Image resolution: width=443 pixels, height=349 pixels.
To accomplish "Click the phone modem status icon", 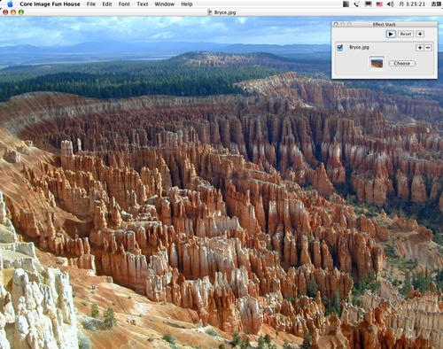I will point(357,4).
